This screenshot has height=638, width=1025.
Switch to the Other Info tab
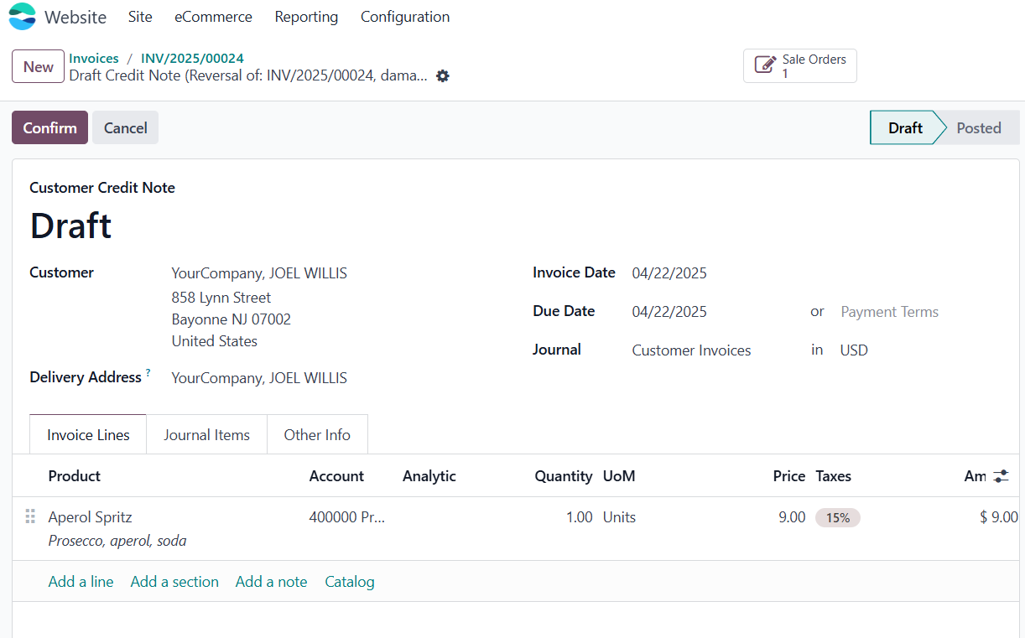point(317,435)
